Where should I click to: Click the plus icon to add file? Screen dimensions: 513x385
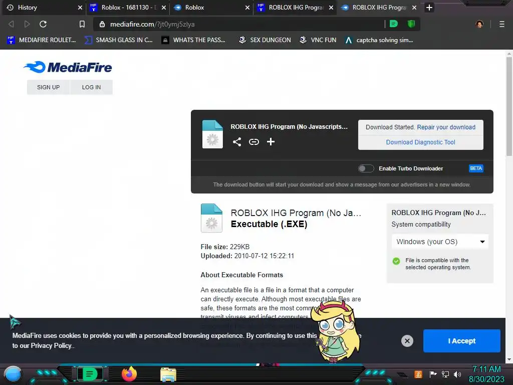271,142
